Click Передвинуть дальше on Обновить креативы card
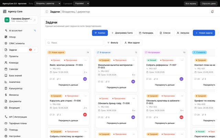The height and width of the screenshot is (138, 220). 165,123
